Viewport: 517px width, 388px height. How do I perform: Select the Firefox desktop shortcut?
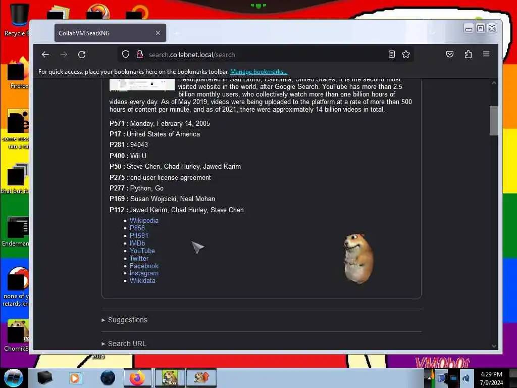point(18,73)
